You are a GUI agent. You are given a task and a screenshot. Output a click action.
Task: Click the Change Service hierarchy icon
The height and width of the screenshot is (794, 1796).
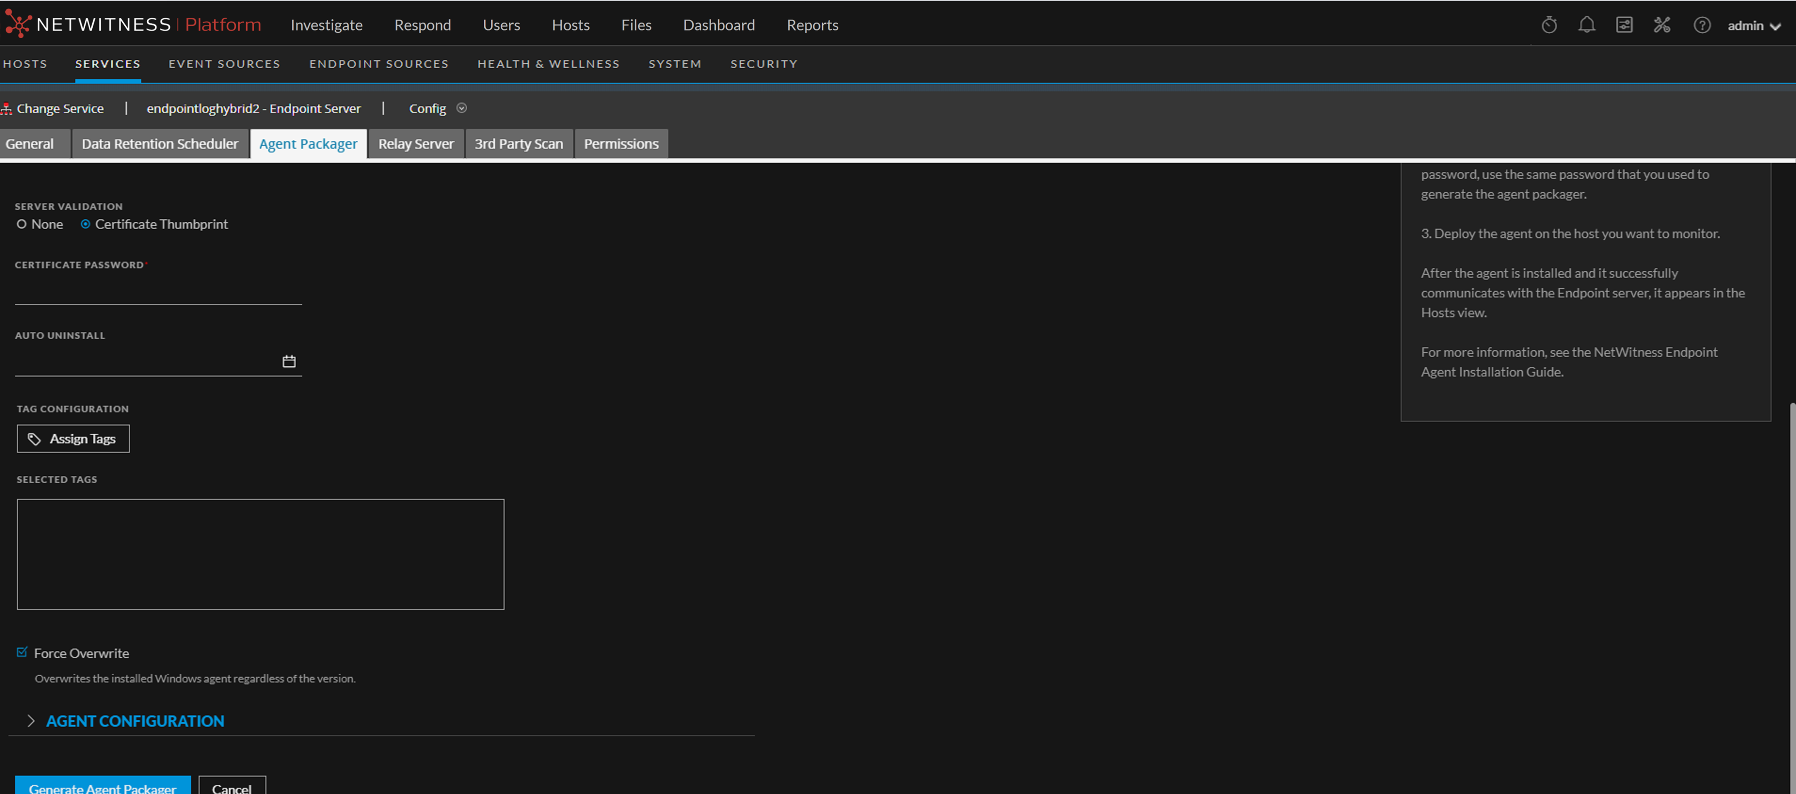[6, 109]
